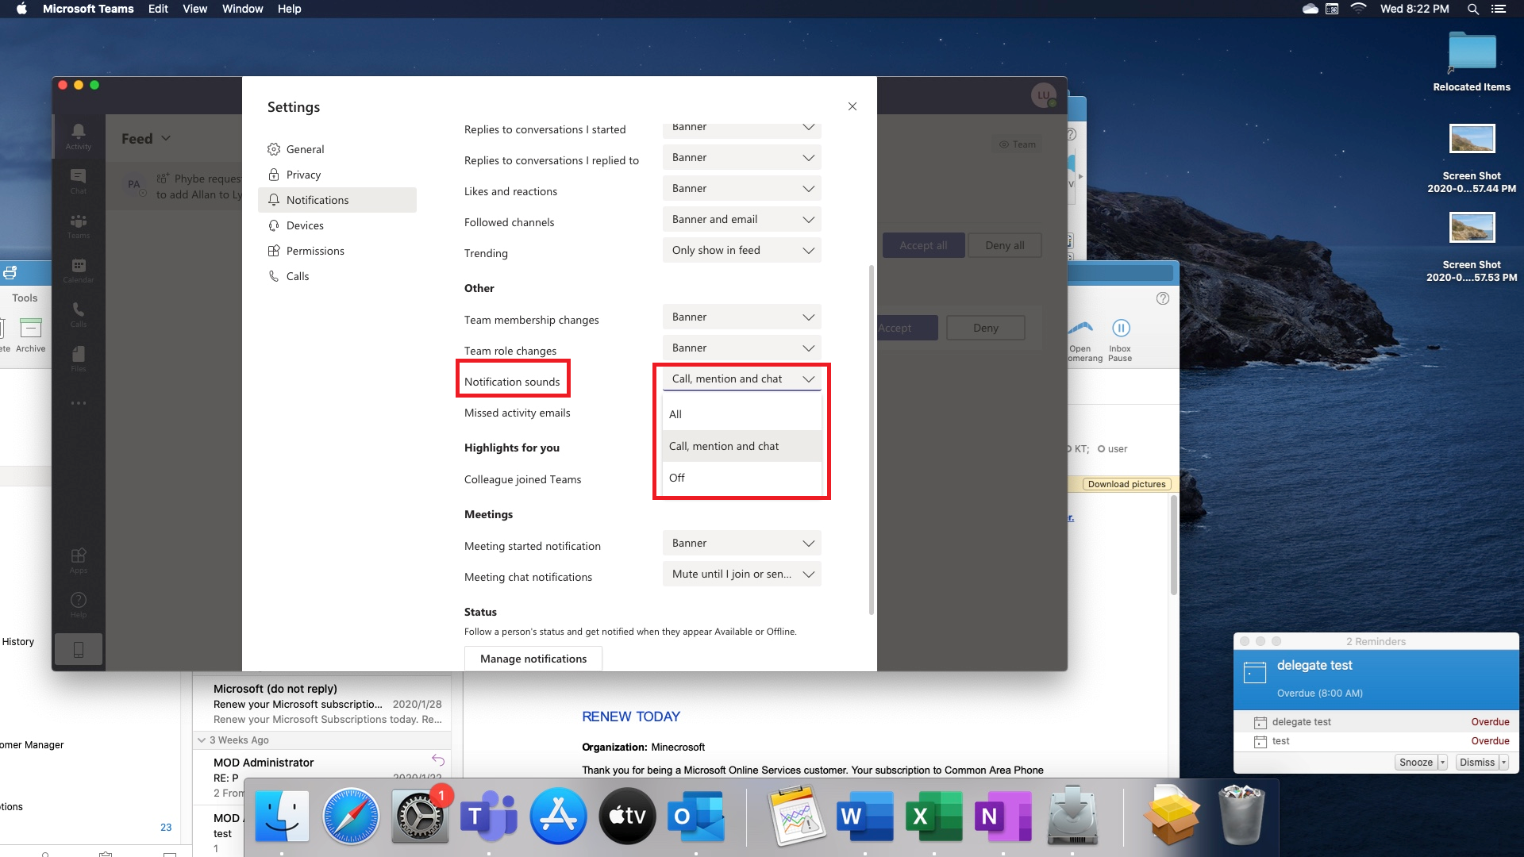Dismiss the reminder
Viewport: 1524px width, 857px height.
(x=1477, y=762)
